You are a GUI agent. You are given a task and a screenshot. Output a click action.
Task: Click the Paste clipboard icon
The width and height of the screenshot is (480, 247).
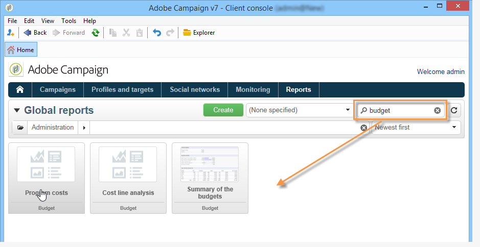pos(139,32)
